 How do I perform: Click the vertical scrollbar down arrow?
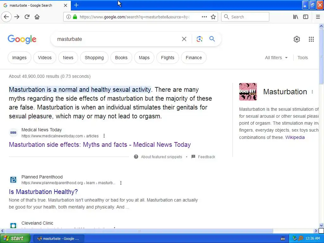[321, 225]
